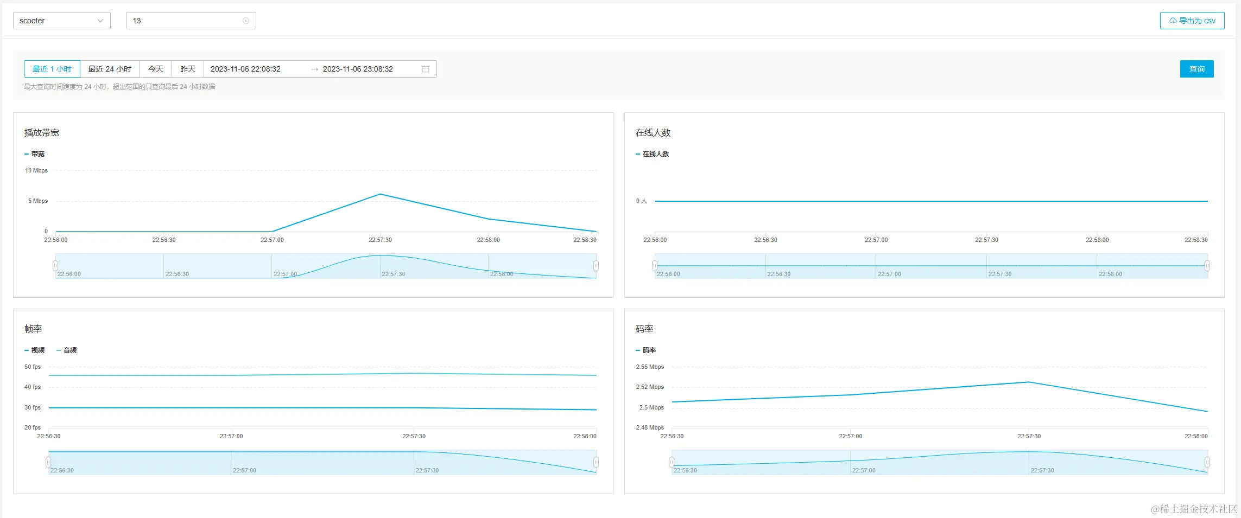Switch to 今天 time range
Viewport: 1241px width, 518px height.
point(156,69)
